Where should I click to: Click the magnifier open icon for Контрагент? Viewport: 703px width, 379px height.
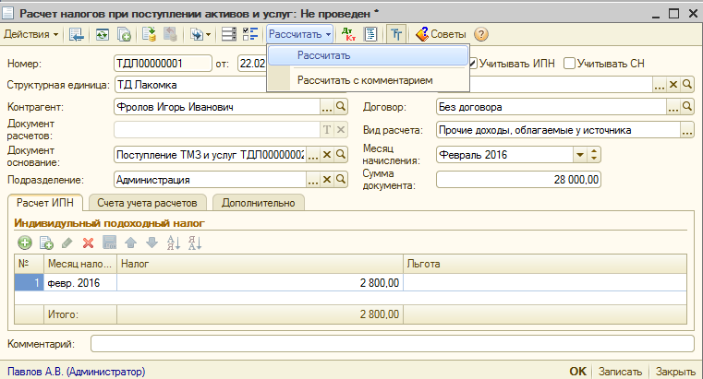click(341, 107)
